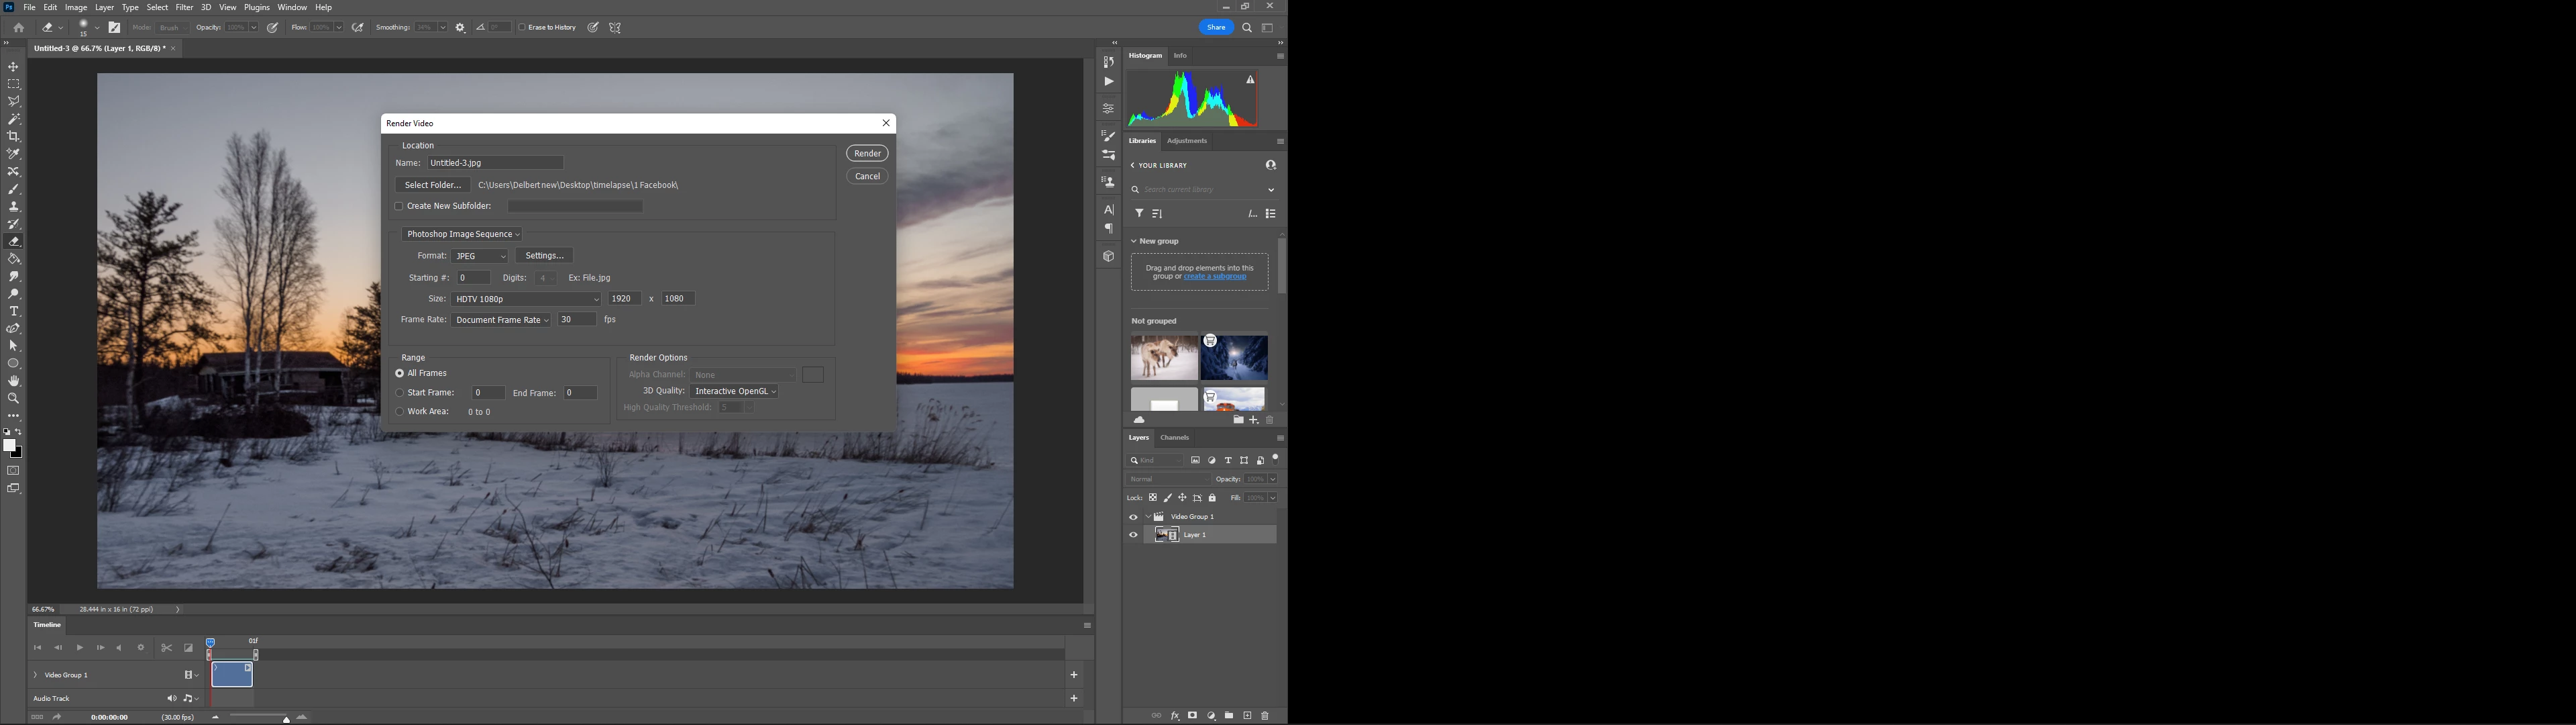The width and height of the screenshot is (2576, 725).
Task: Click the split-at-playhead scissors icon
Action: [167, 648]
